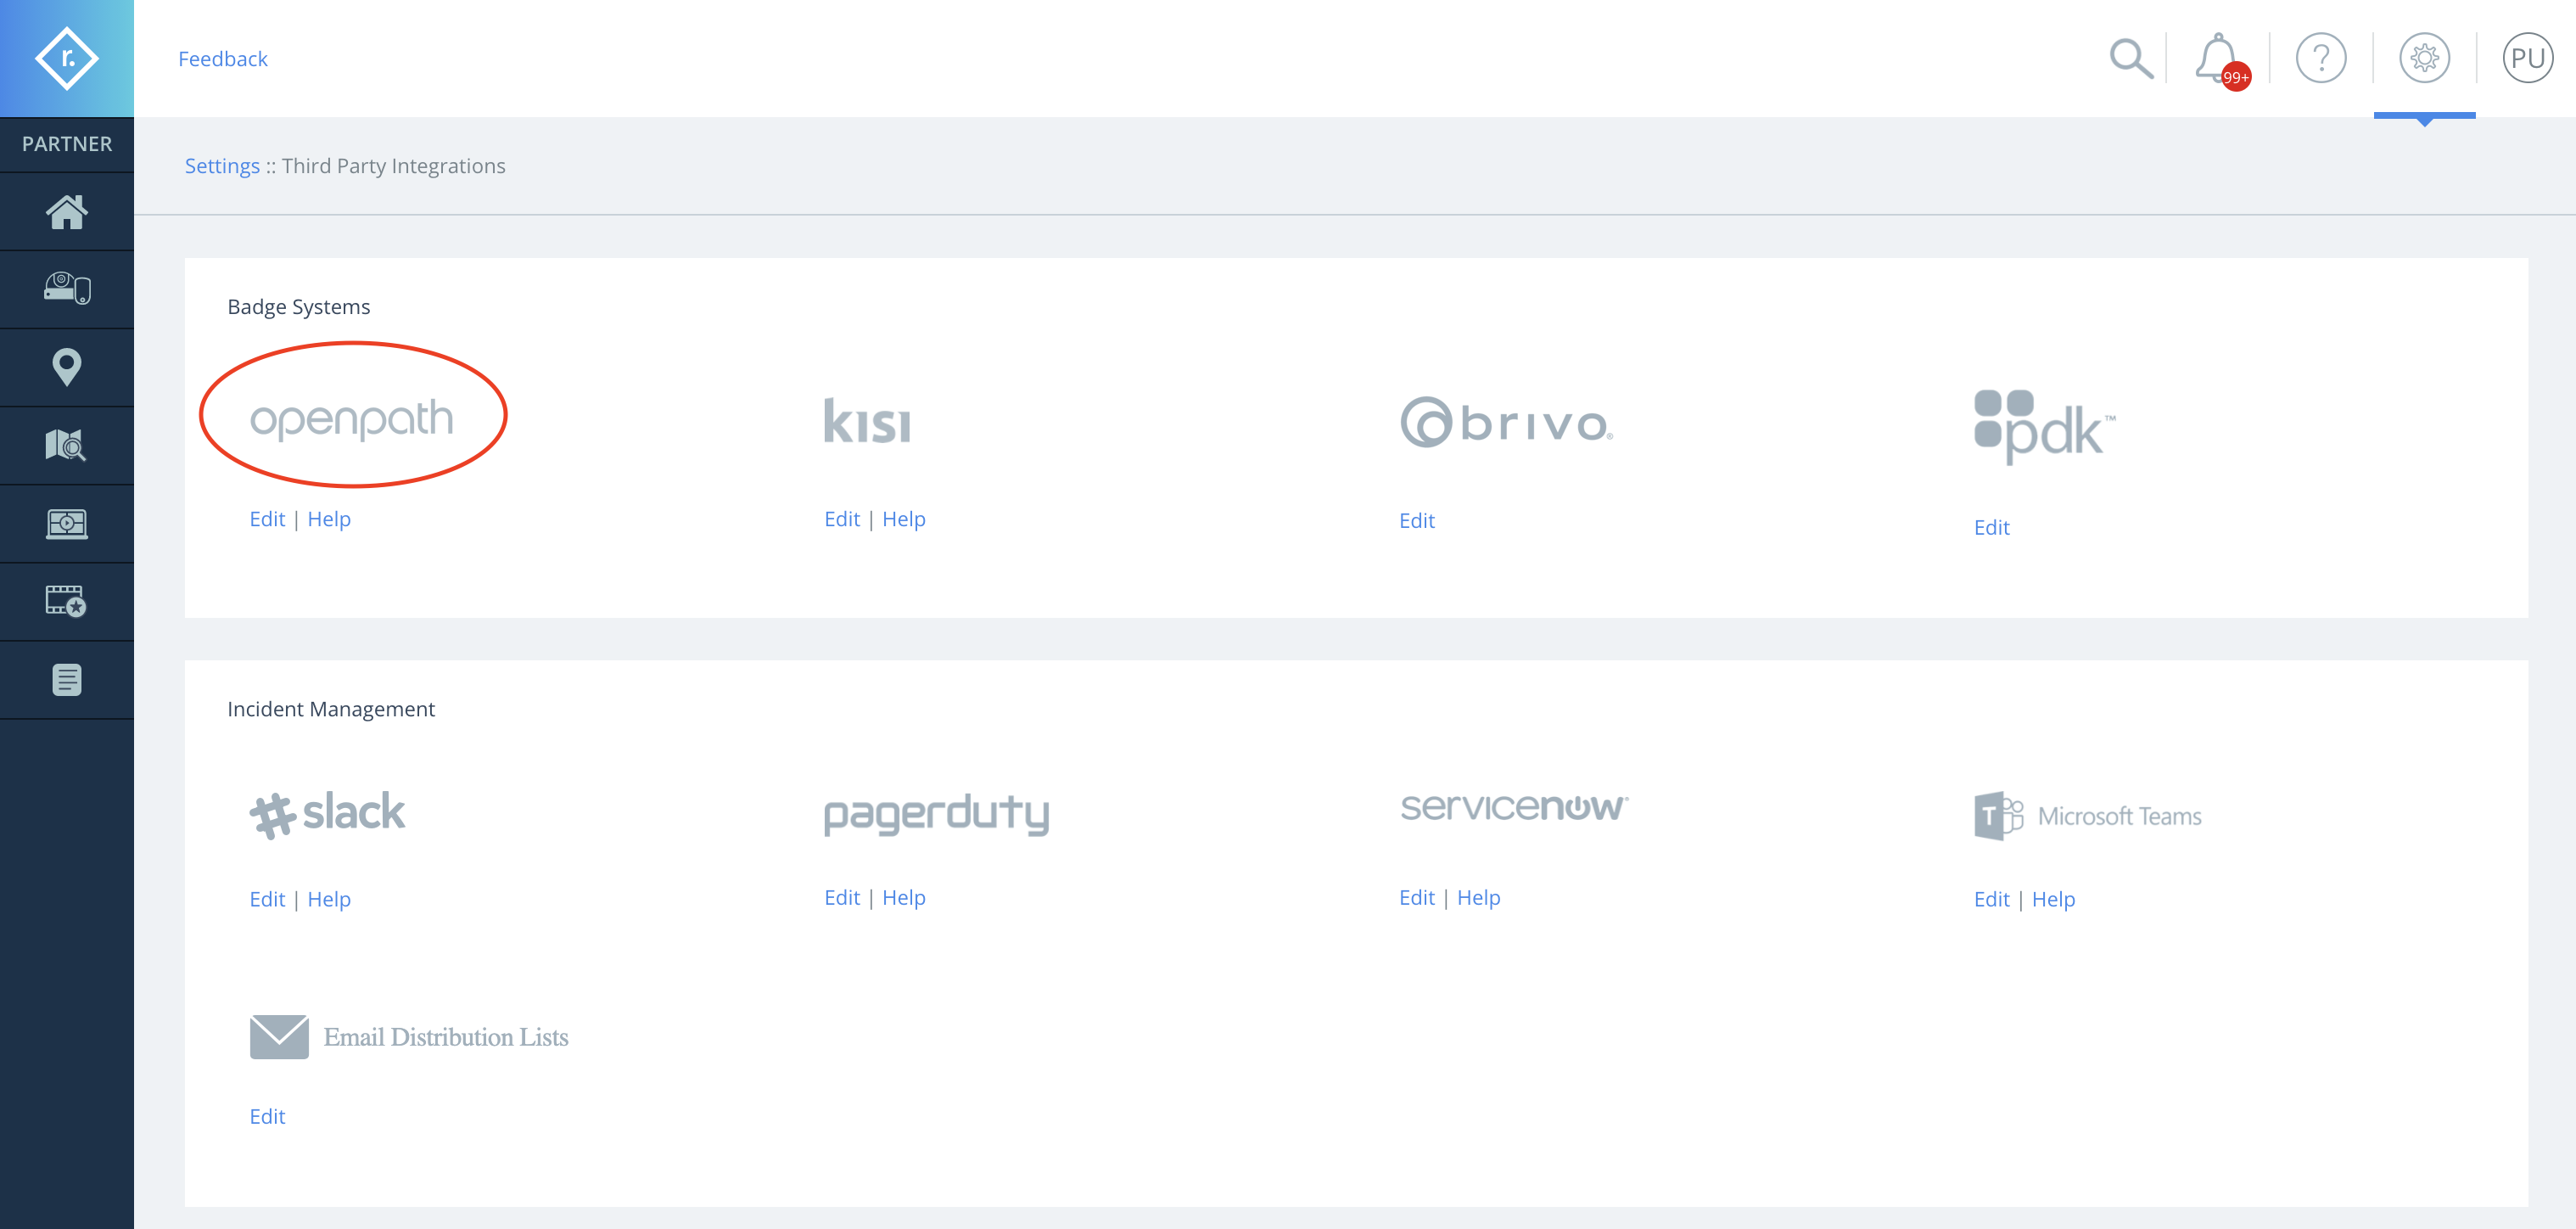This screenshot has width=2576, height=1229.
Task: Go to Settings breadcrumb link
Action: [222, 166]
